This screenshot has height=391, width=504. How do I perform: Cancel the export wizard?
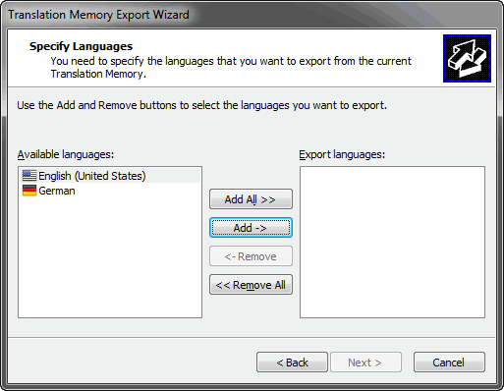[449, 363]
